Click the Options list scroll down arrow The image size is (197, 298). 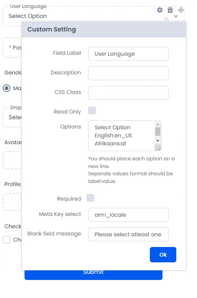pos(158,141)
